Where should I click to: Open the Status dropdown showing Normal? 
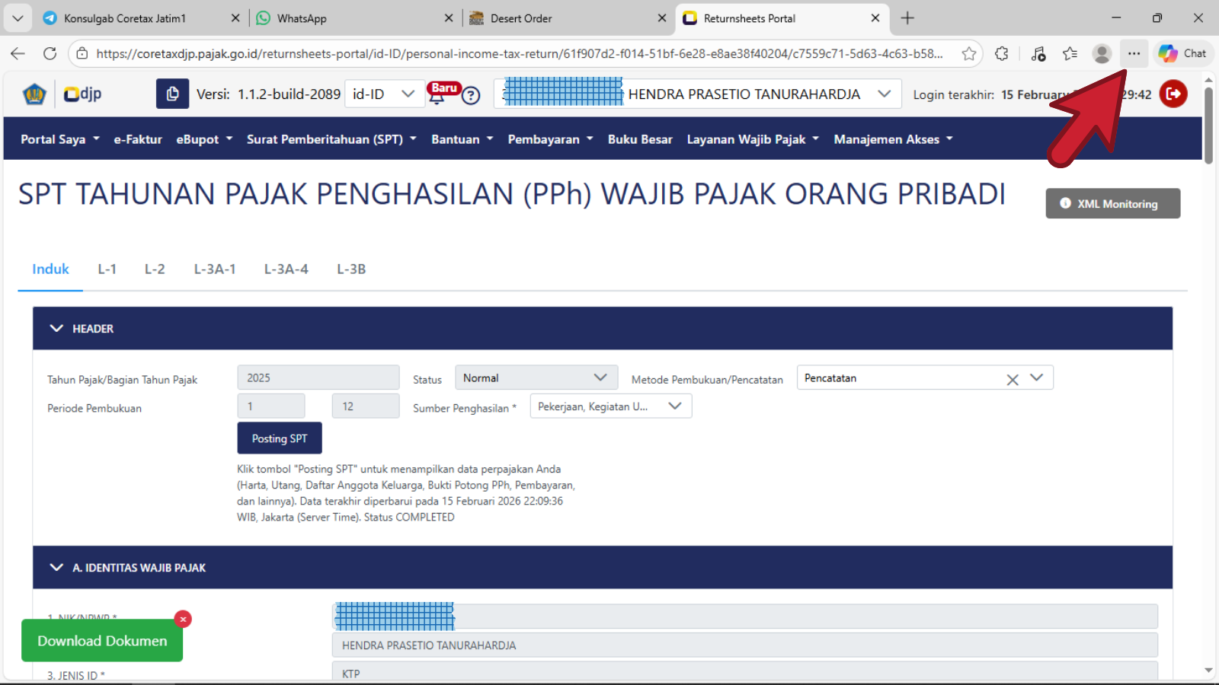tap(535, 378)
